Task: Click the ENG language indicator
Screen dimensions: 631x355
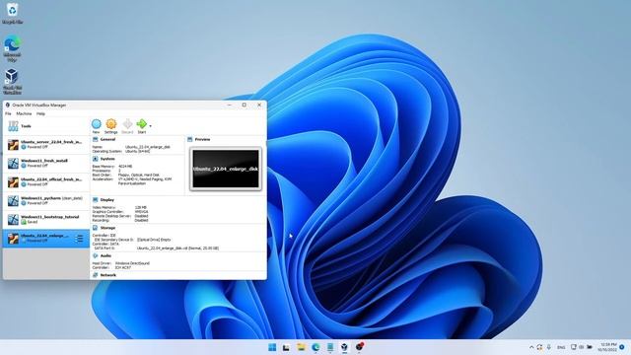Action: click(x=561, y=347)
